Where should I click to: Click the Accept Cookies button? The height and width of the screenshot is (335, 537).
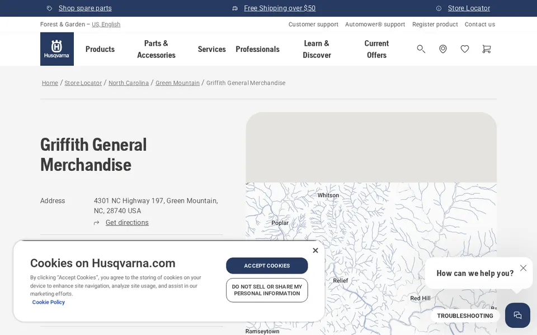click(x=267, y=266)
